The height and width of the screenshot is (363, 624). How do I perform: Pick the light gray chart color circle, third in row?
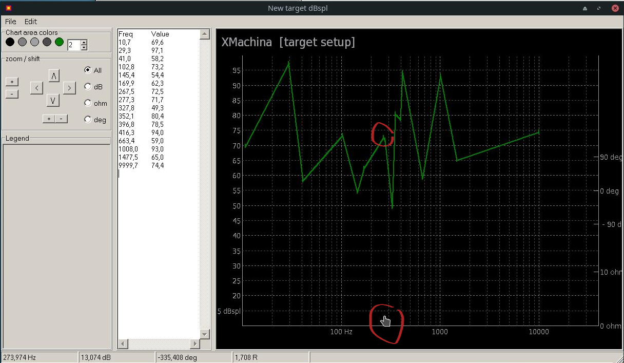34,42
